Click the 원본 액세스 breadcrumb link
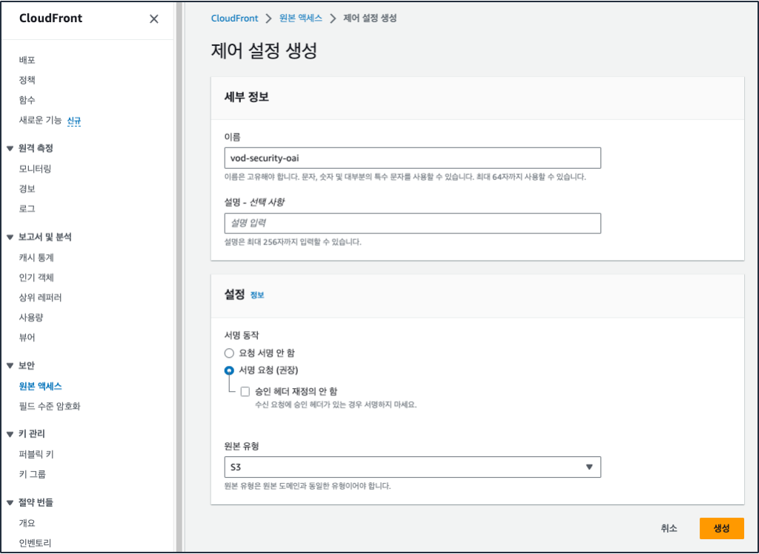Screen dimensions: 759x554 (301, 19)
